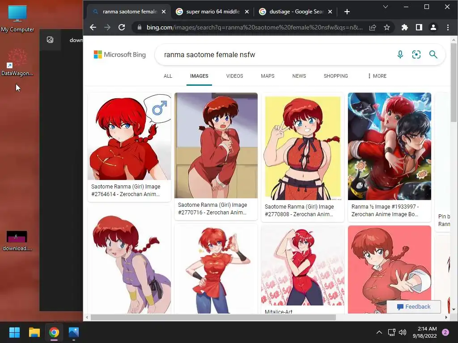Switch to super mario 64 middle tab
Image resolution: width=458 pixels, height=343 pixels.
[212, 12]
